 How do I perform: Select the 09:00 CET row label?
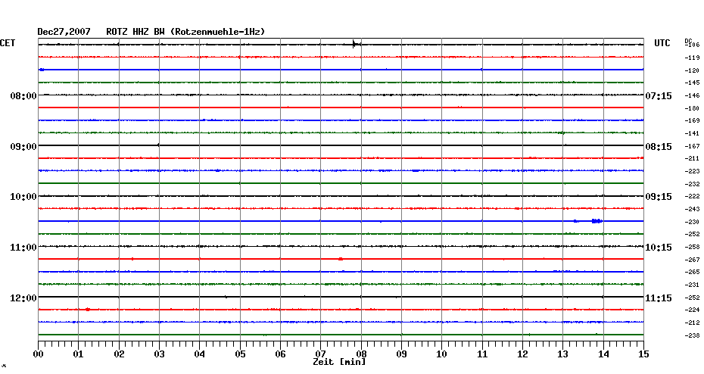[23, 147]
